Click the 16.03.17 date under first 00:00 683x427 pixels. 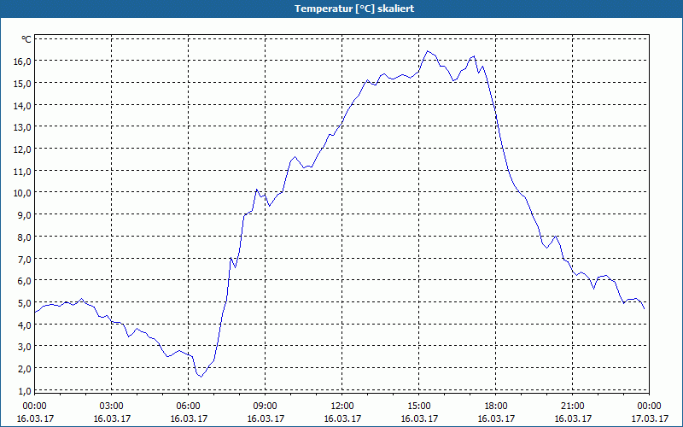[x=34, y=418]
